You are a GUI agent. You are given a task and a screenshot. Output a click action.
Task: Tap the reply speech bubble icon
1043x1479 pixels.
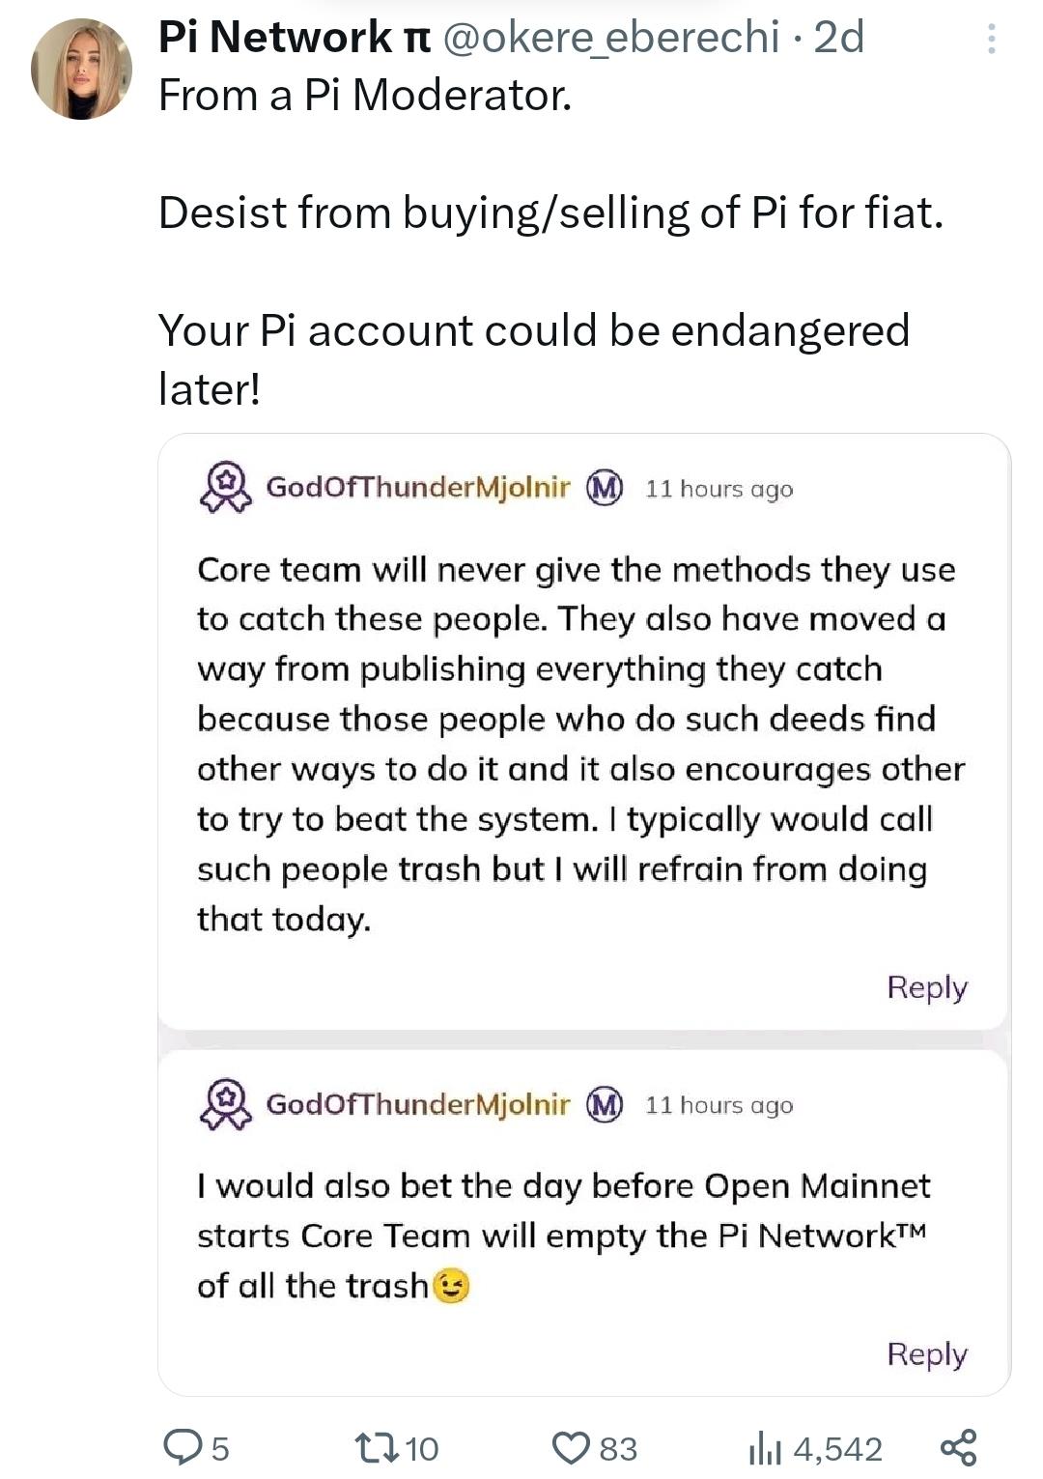(182, 1447)
